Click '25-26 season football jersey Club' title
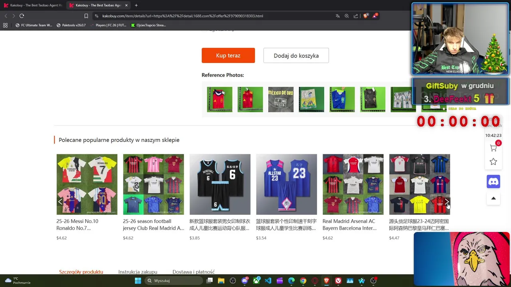511x287 pixels. [153, 224]
